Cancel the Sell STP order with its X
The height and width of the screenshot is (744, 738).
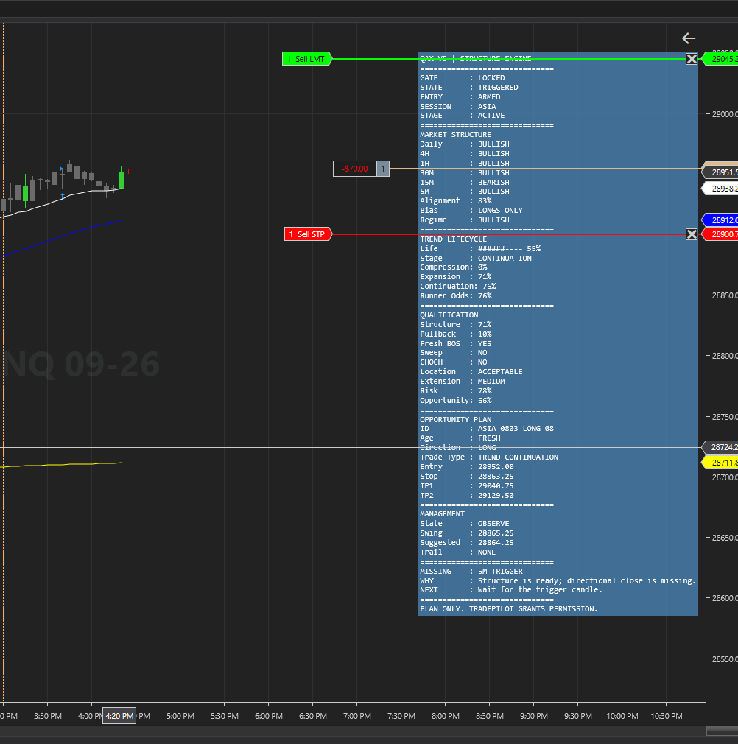[x=692, y=234]
